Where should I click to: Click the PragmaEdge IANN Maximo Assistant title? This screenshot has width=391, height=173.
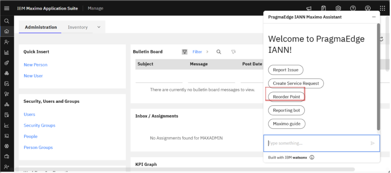[x=305, y=17]
